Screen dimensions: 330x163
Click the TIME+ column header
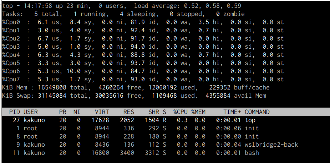(232, 112)
